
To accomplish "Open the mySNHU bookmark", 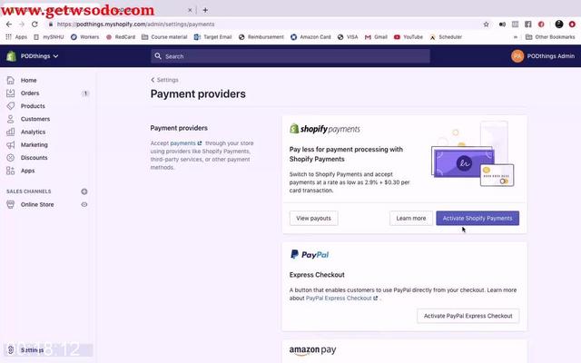I will (x=49, y=37).
